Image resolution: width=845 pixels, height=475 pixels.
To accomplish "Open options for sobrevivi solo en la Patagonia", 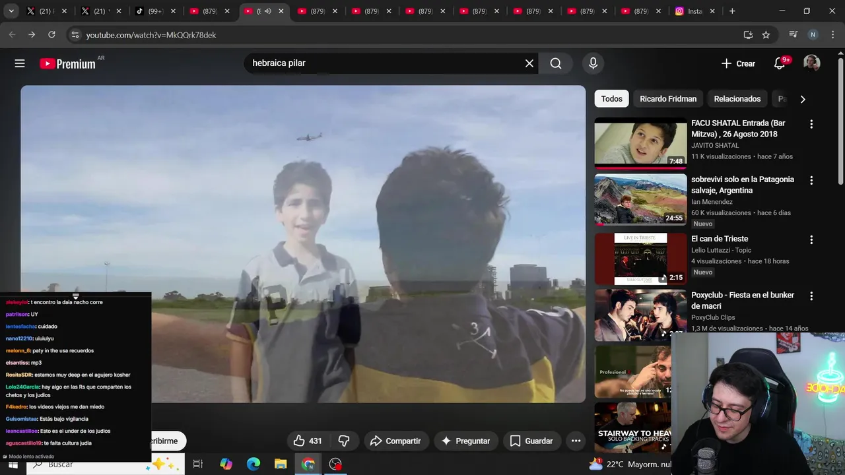I will tap(811, 180).
